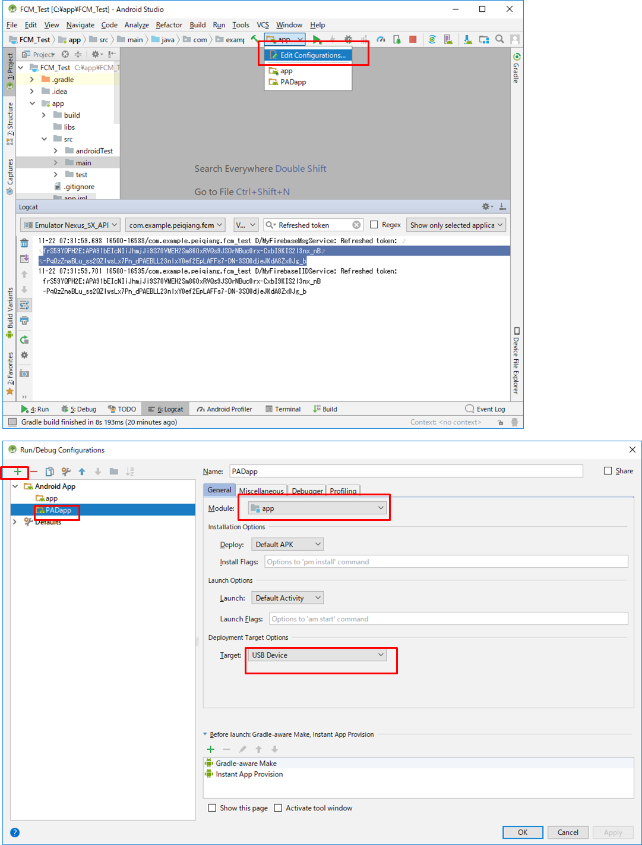This screenshot has height=845, width=642.
Task: Select Edit Configurations... menu entry
Action: coord(308,55)
